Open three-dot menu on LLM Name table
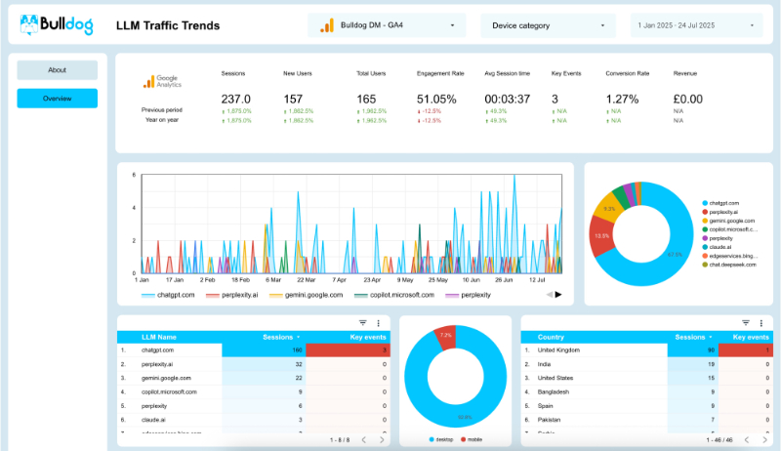 pyautogui.click(x=379, y=323)
